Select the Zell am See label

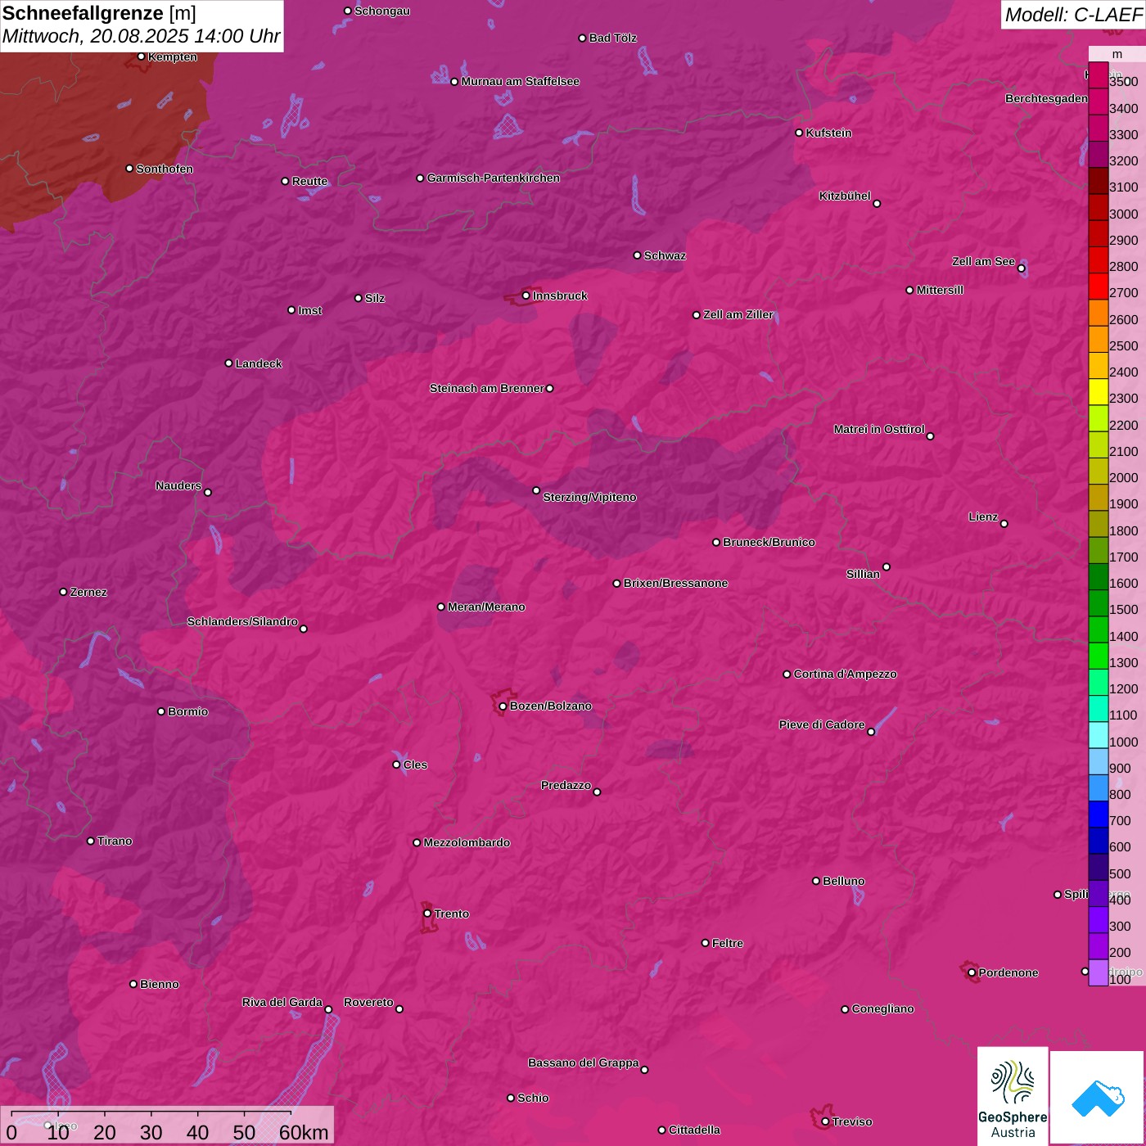click(983, 261)
